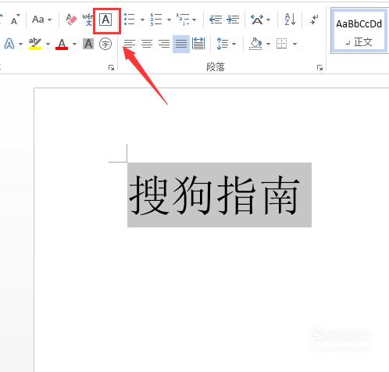Toggle Character Shading on the text
Viewport: 389px width, 372px height.
(88, 44)
